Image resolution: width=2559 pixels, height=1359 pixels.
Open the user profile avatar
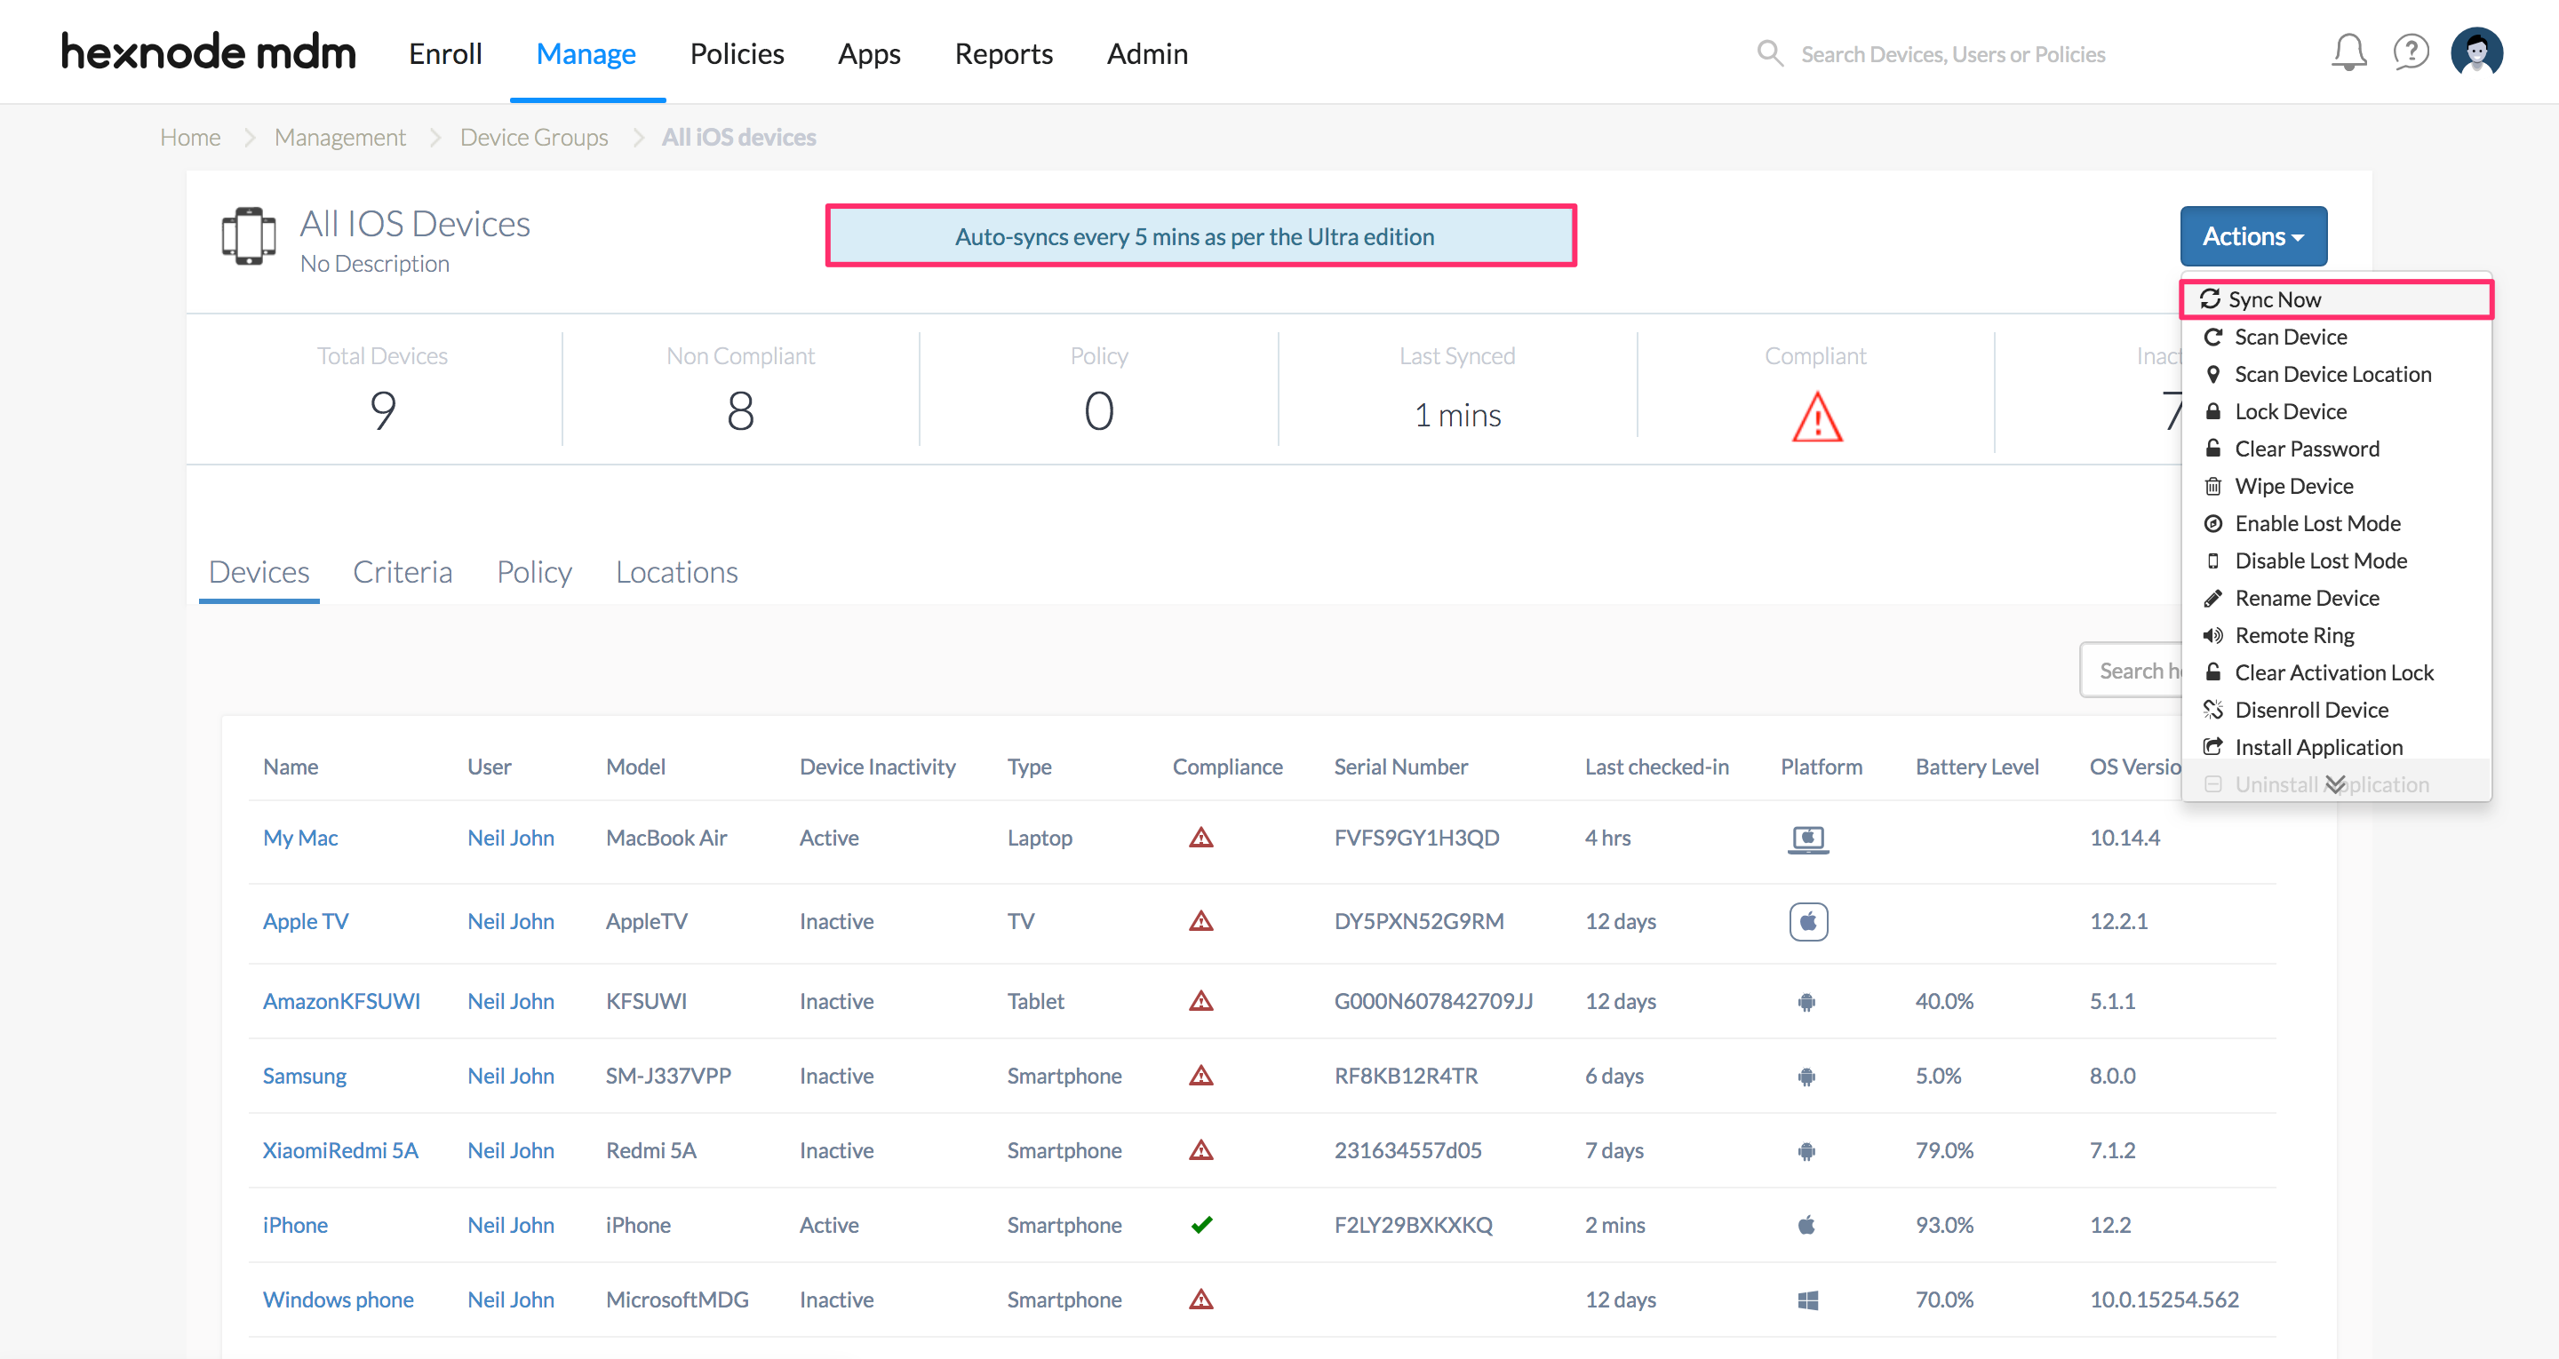pos(2476,52)
